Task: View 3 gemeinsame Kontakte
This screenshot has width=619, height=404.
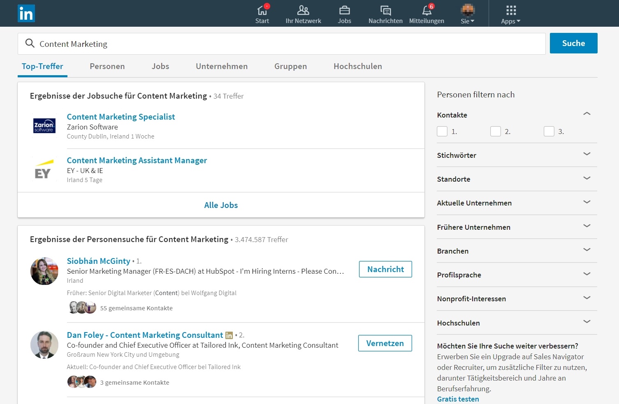Action: tap(135, 383)
